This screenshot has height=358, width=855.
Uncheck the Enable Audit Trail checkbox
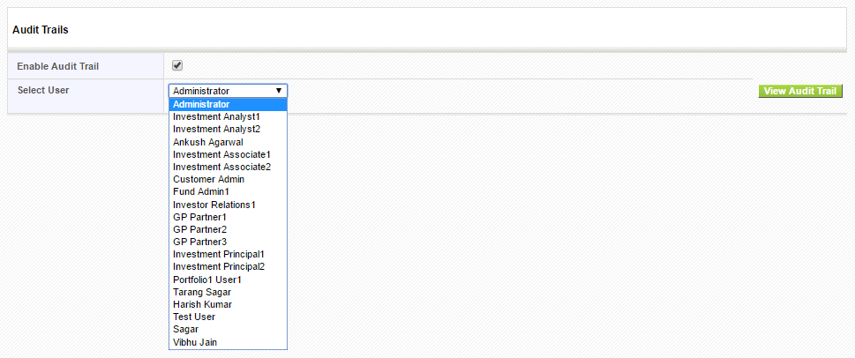[x=176, y=65]
